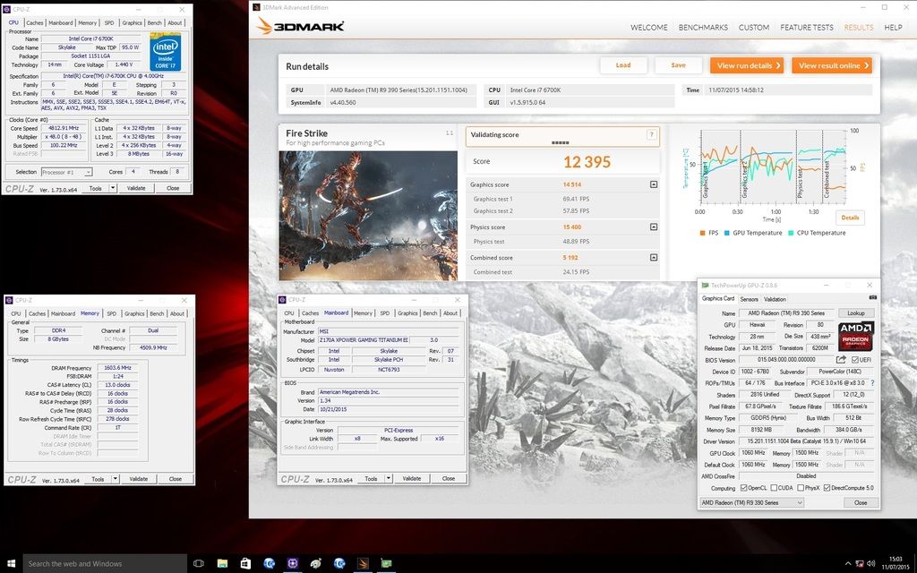
Task: Switch to the Sensors tab in GPU-Z
Action: point(750,299)
